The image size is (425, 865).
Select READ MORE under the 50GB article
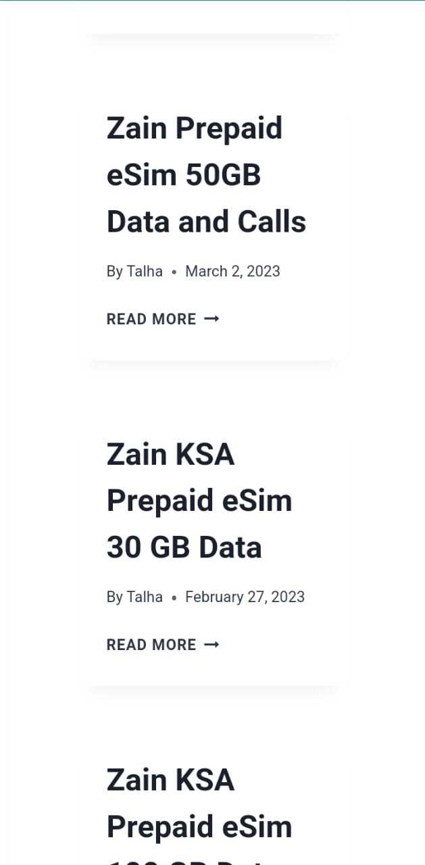click(151, 319)
